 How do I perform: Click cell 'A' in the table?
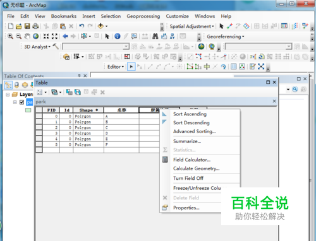point(121,116)
